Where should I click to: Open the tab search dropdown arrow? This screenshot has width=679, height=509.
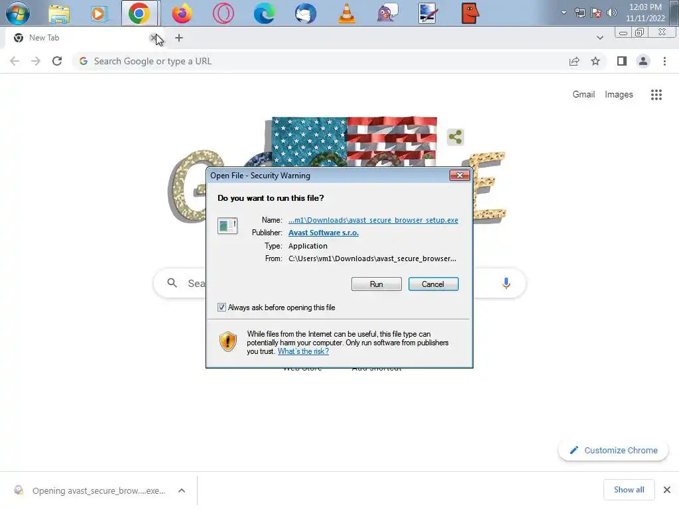(599, 38)
